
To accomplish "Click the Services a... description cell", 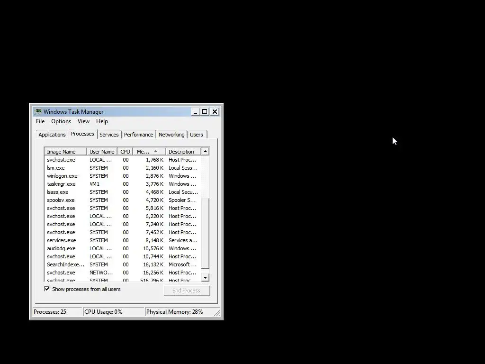I will tap(183, 240).
